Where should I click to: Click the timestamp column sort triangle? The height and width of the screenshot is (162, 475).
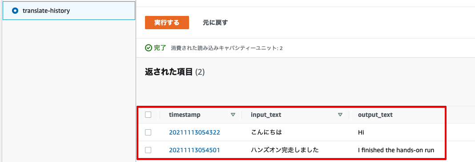coord(233,115)
